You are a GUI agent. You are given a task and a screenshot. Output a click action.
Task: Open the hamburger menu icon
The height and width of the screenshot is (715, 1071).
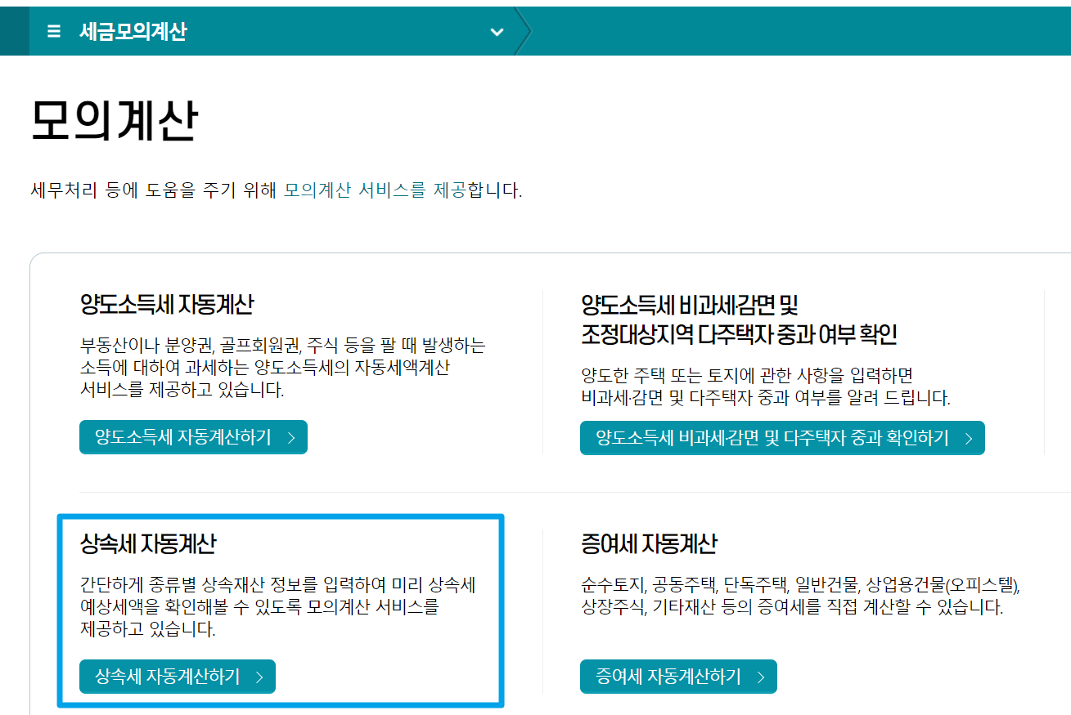point(54,32)
